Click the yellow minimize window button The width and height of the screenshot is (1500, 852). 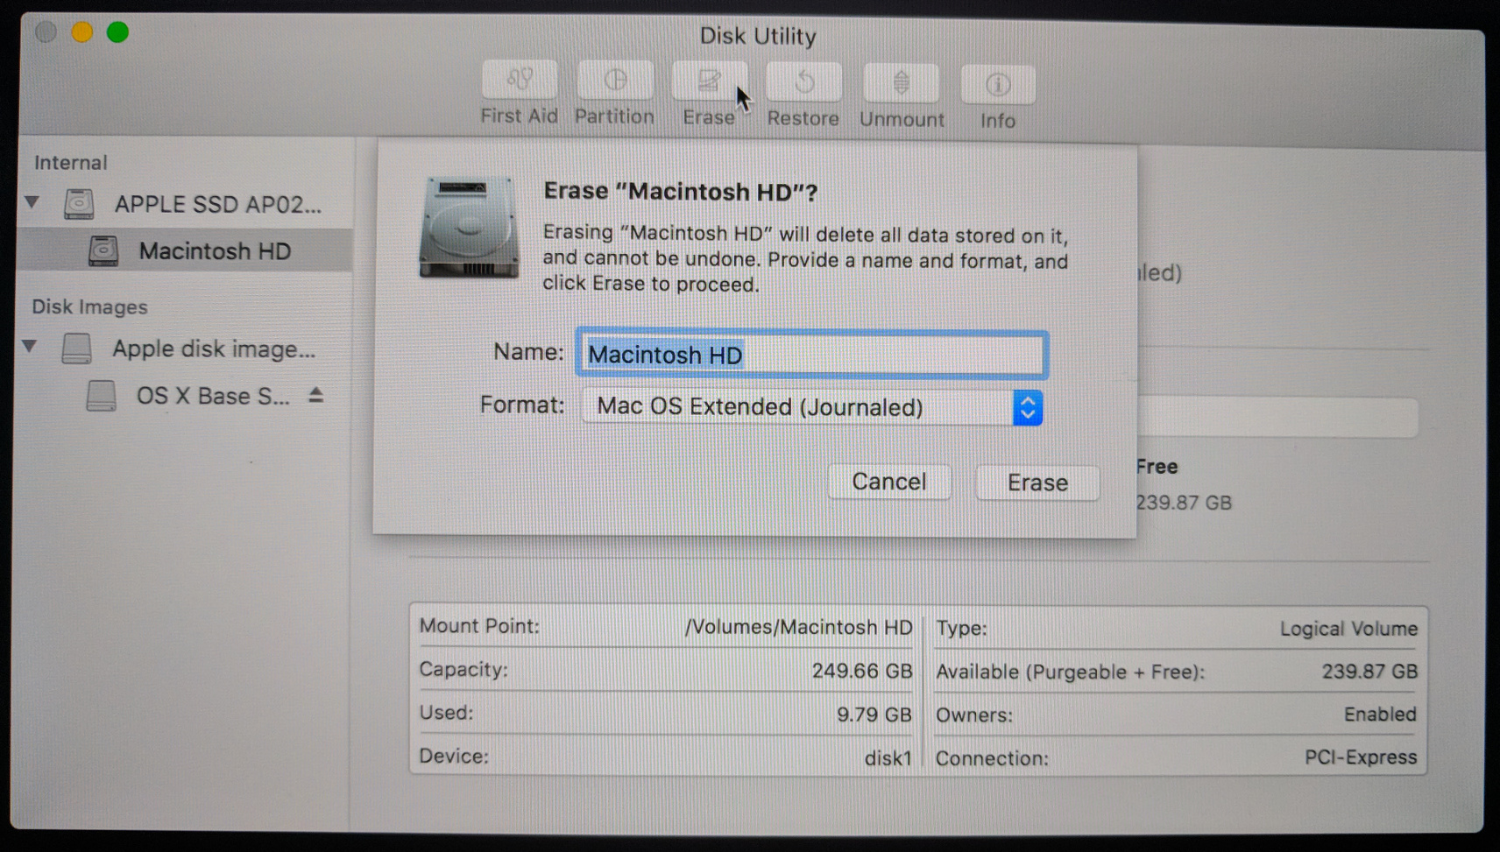coord(81,32)
